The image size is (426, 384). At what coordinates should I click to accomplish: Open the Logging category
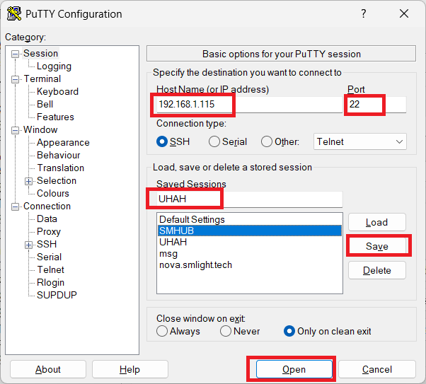(x=54, y=66)
